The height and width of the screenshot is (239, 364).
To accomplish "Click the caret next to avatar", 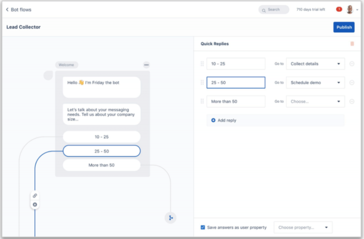I will tap(357, 10).
